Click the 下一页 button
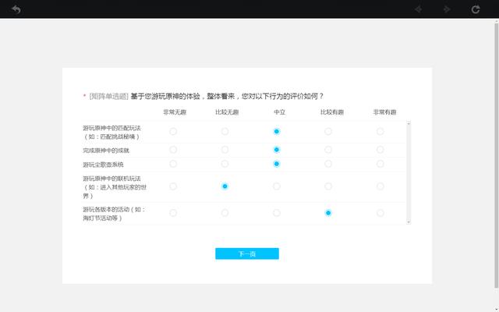 pos(246,253)
